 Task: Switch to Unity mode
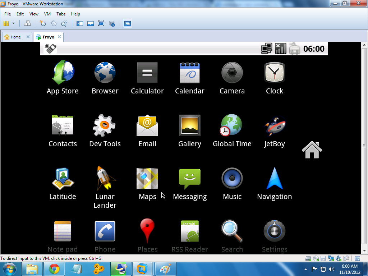pos(112,23)
